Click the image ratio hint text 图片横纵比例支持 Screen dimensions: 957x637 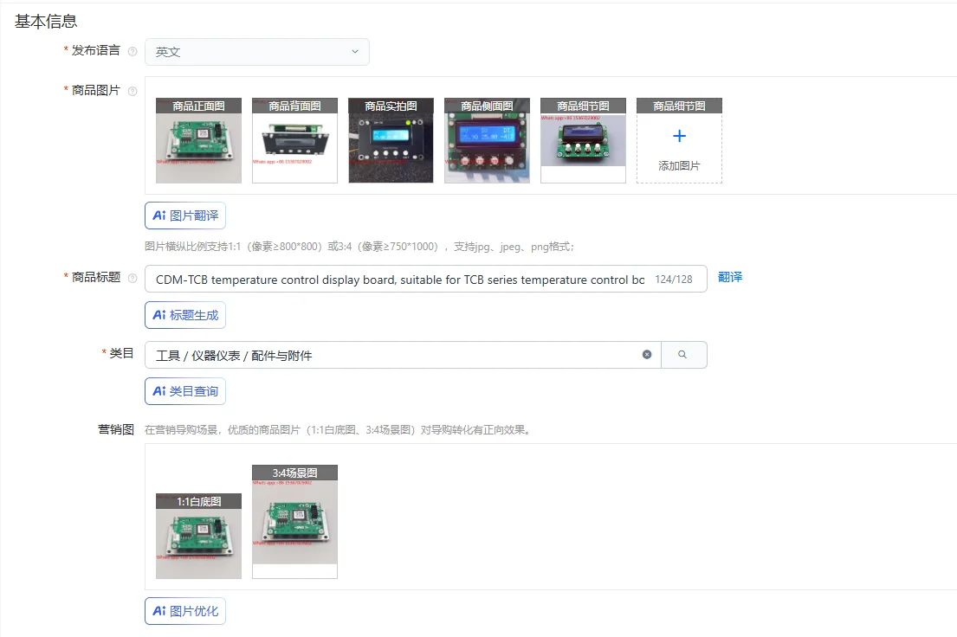(x=359, y=247)
